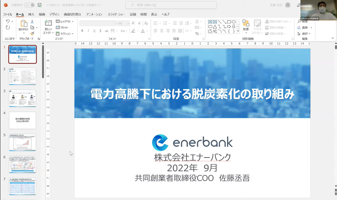337x200 pixels.
Task: Click the save icon in the title bar
Action: (x=40, y=5)
